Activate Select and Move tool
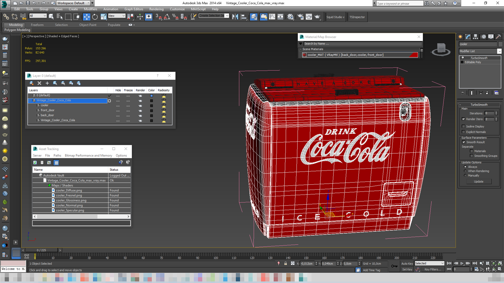Viewport: 504px width, 283px height. [x=86, y=17]
